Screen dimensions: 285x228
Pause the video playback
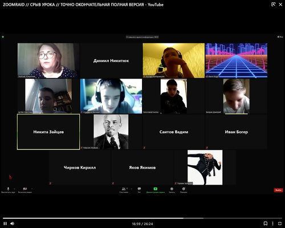5,223
